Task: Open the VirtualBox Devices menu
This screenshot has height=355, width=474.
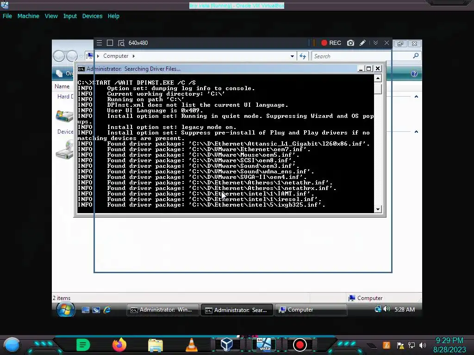Action: [92, 16]
